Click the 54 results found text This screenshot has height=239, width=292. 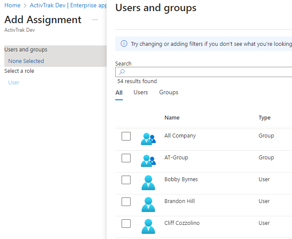[137, 81]
